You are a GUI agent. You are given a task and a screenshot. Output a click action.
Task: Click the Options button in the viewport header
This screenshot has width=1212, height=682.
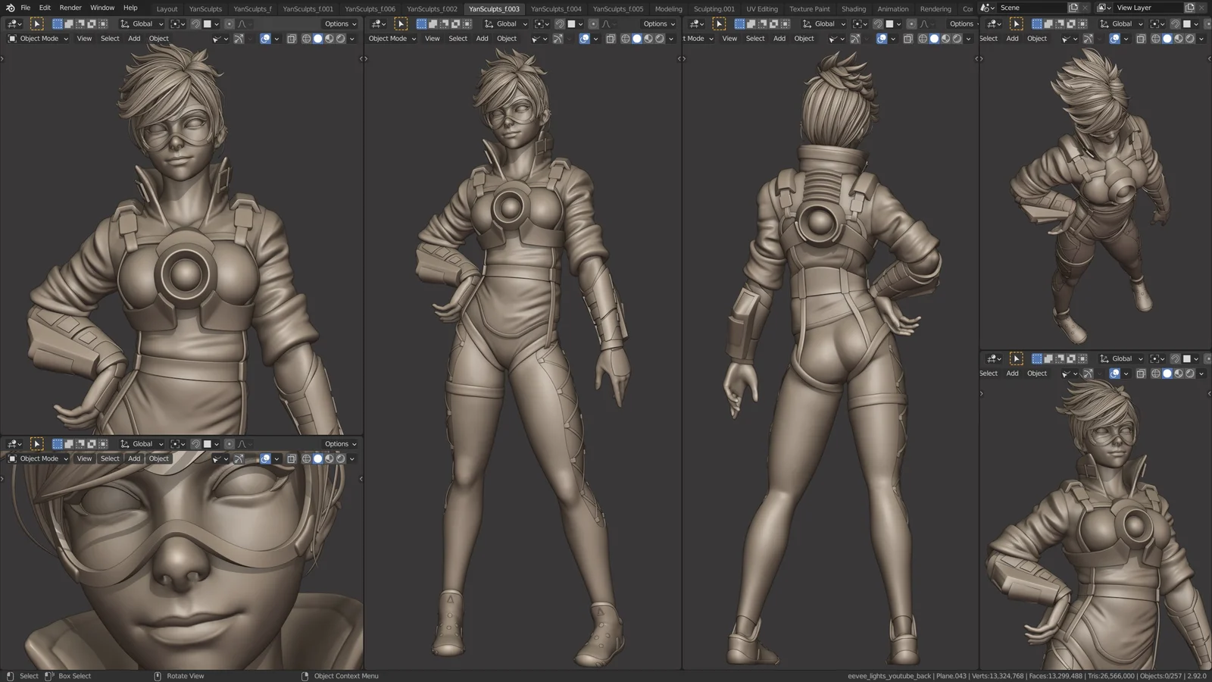(337, 23)
